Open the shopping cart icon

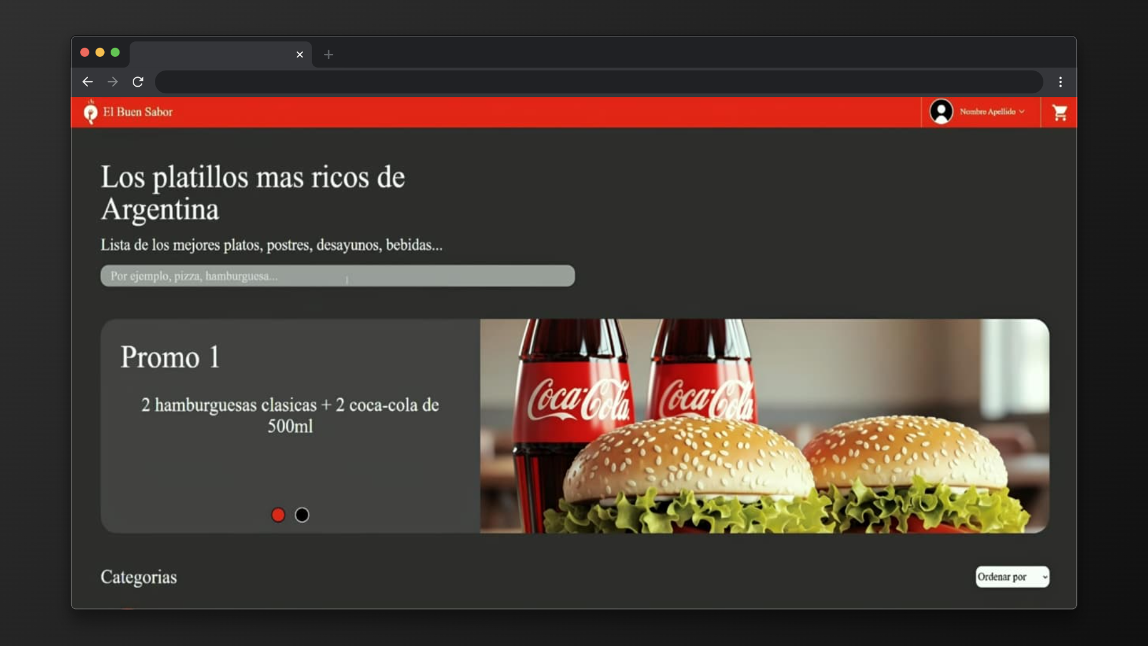[1060, 112]
